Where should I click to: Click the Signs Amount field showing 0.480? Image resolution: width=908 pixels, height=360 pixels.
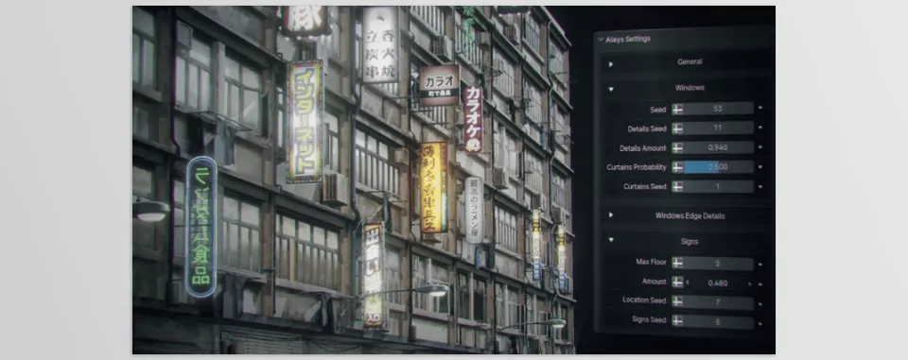click(718, 283)
